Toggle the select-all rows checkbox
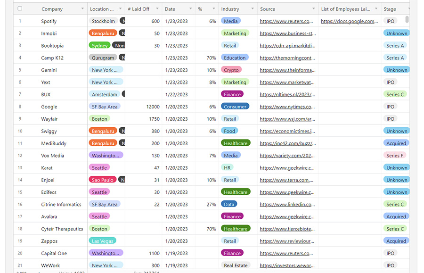424x273 pixels. [20, 8]
